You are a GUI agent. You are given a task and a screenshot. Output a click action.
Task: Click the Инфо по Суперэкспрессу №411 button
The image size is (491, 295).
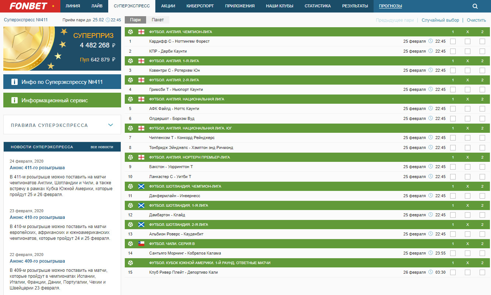click(62, 82)
